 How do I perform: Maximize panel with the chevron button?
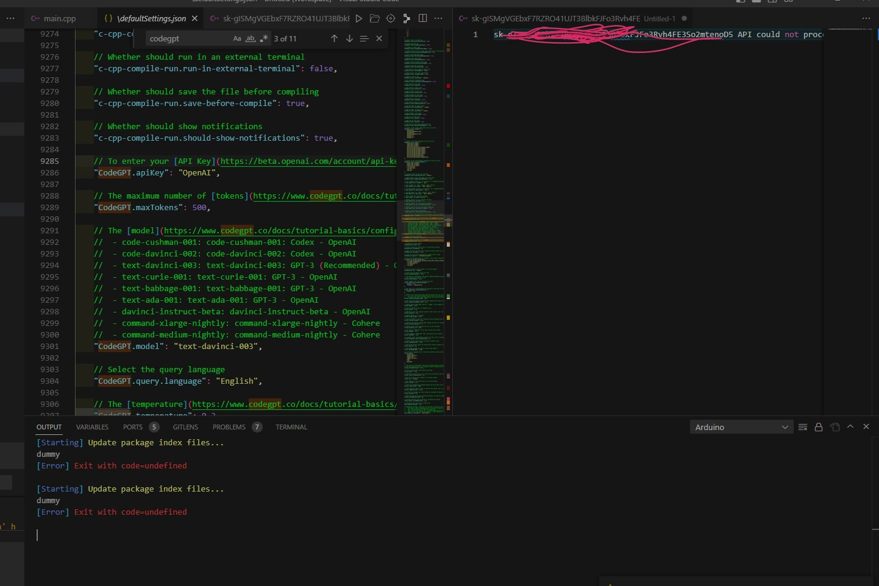(x=850, y=427)
